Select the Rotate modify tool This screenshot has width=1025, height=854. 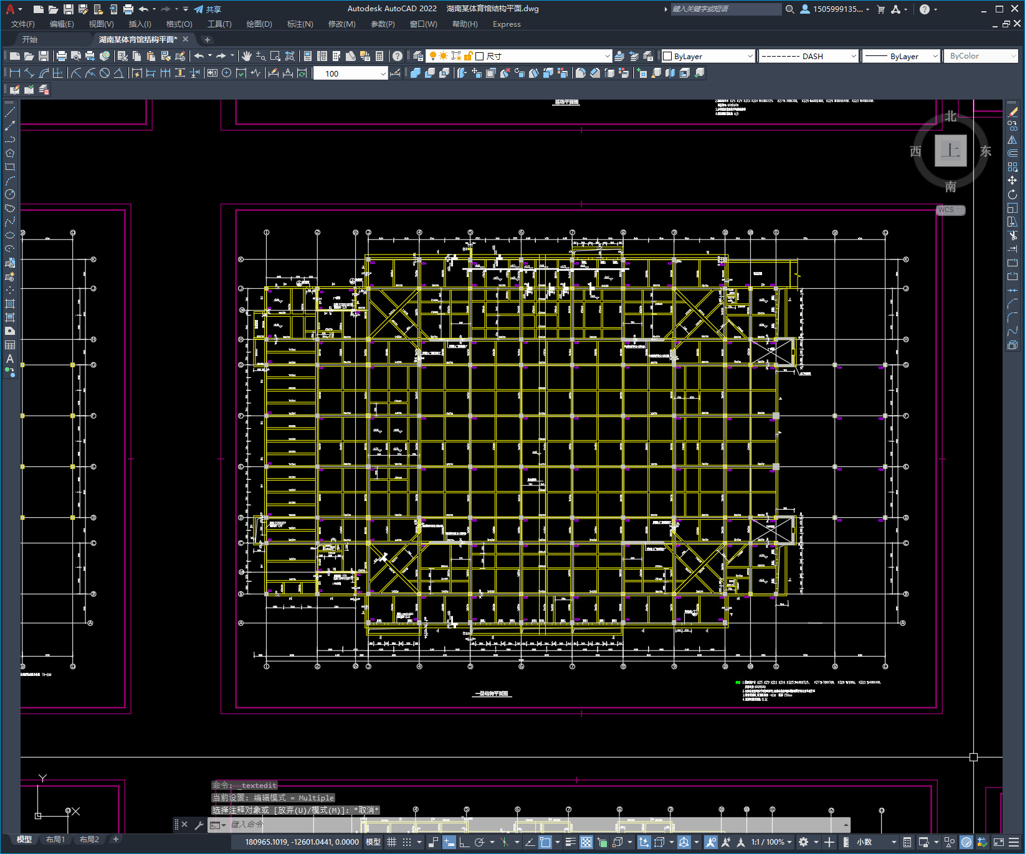[1013, 194]
